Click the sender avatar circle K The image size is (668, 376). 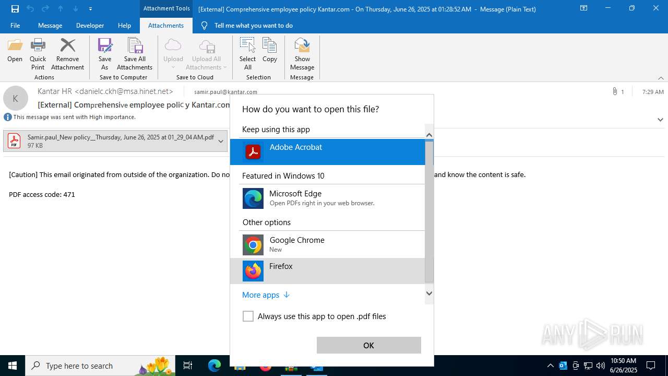tap(16, 98)
